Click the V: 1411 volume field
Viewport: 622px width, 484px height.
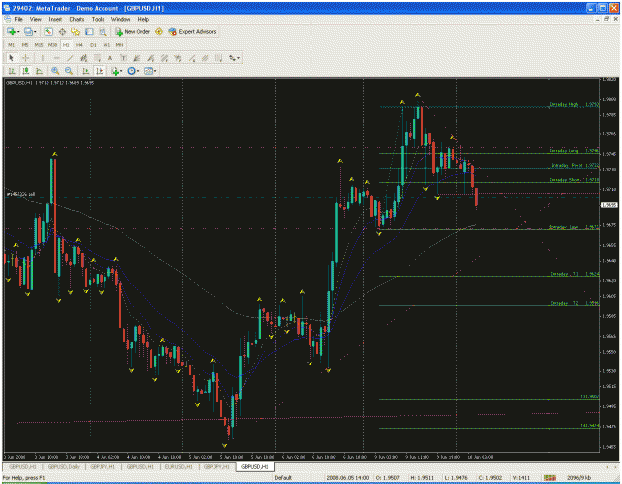tap(521, 478)
